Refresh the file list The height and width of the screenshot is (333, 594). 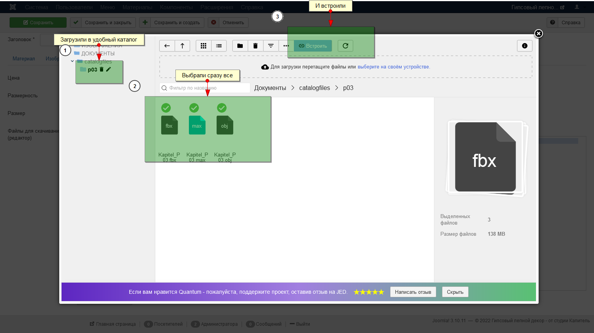[x=345, y=46]
